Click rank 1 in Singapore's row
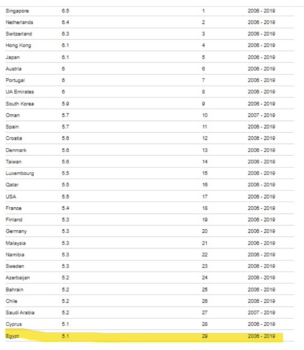Image resolution: width=304 pixels, height=350 pixels. pos(203,11)
